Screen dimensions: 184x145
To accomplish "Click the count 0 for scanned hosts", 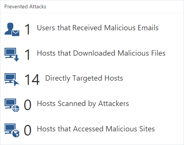I will (x=28, y=105).
